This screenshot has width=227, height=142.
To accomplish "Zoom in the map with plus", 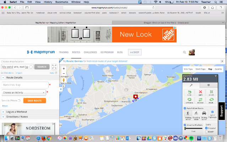I will [64, 69].
